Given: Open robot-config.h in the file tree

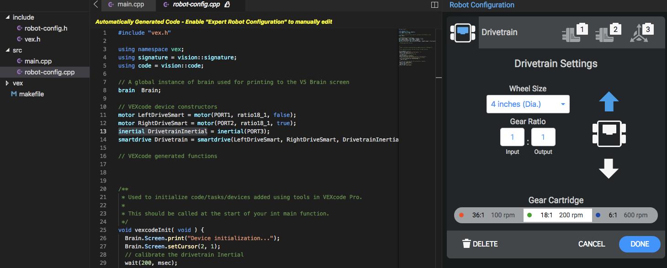Looking at the screenshot, I should pyautogui.click(x=46, y=28).
